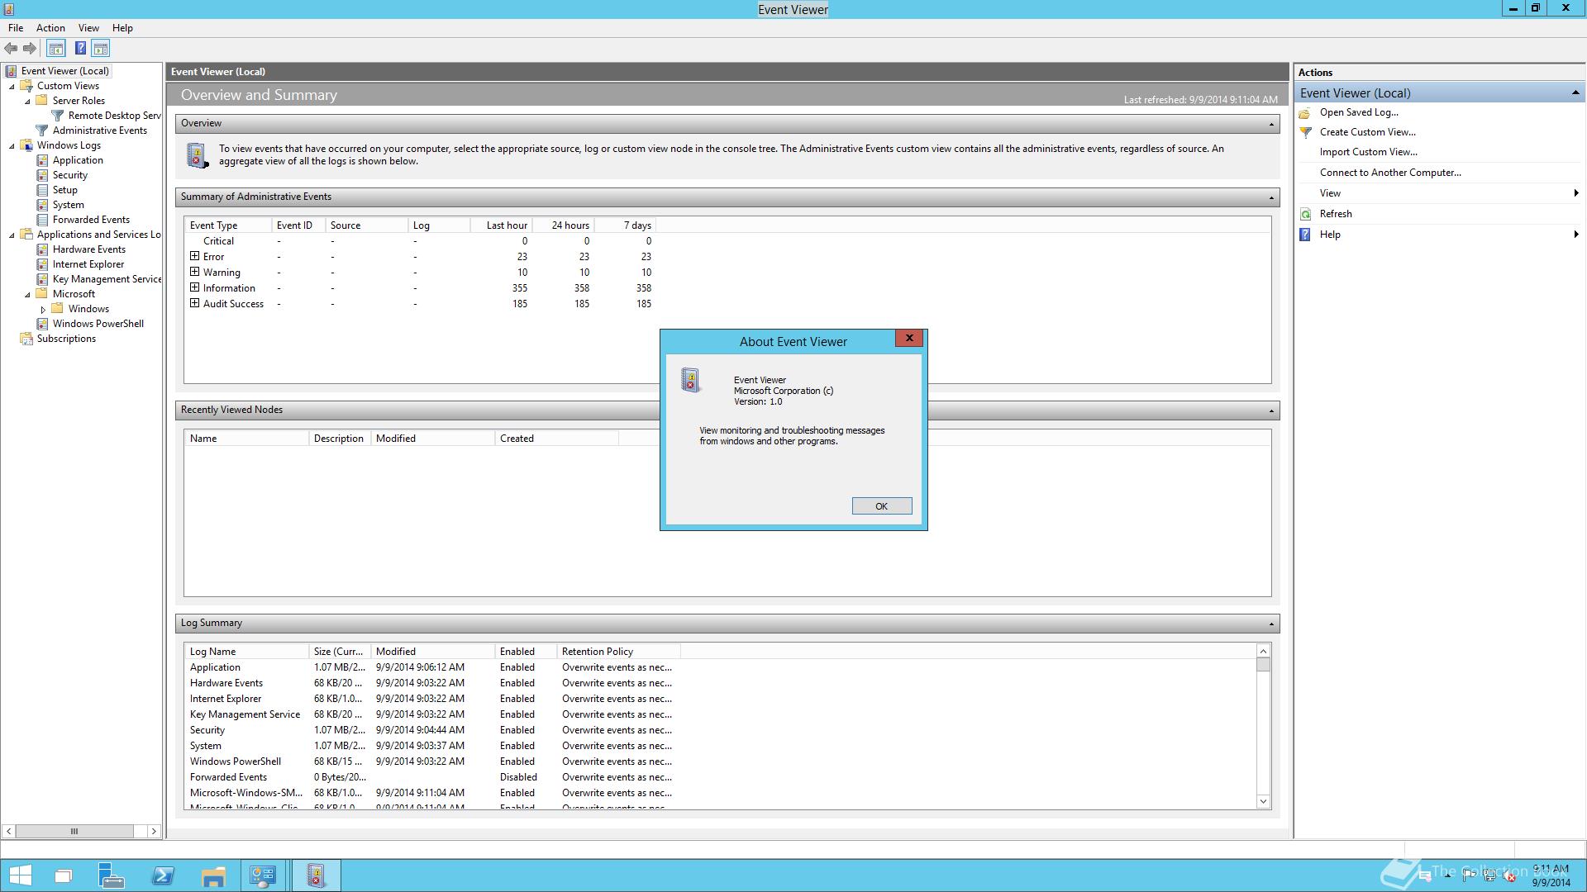The image size is (1587, 892).
Task: Click the Back arrow toolbar icon
Action: pos(11,49)
